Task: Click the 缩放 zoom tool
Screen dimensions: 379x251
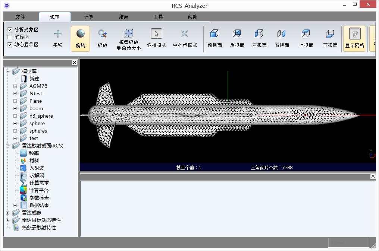Action: tap(103, 39)
